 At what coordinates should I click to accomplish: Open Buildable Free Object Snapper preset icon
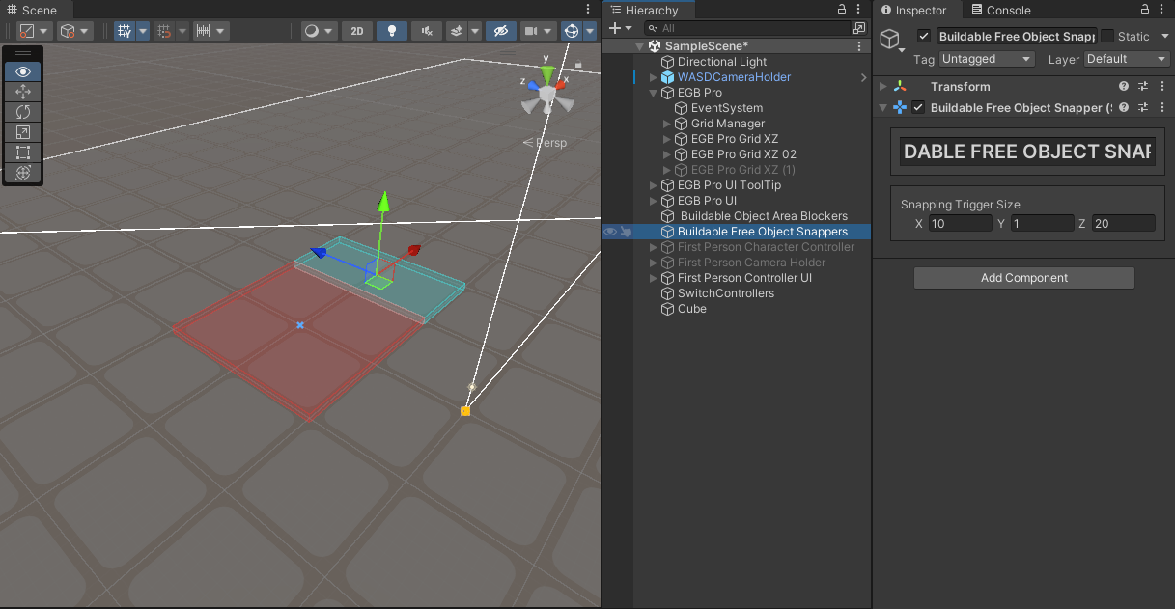(1142, 107)
